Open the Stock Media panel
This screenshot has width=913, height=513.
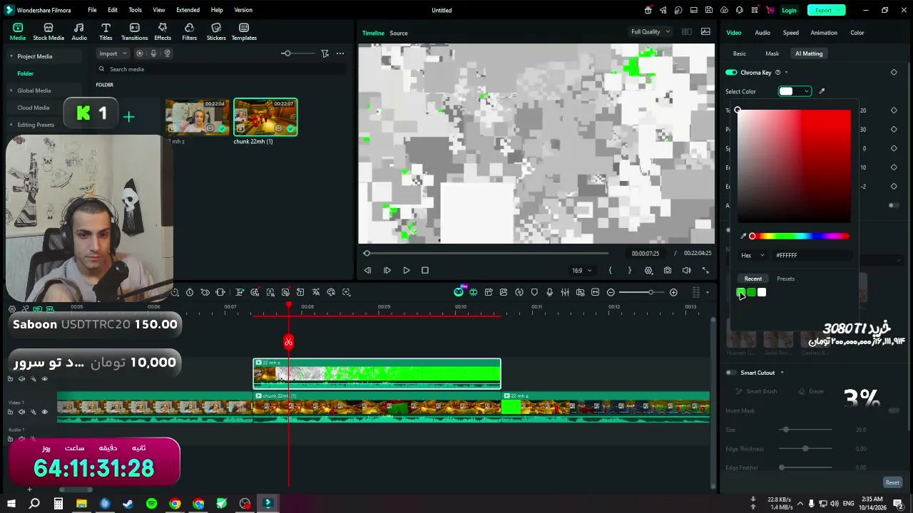pyautogui.click(x=49, y=32)
